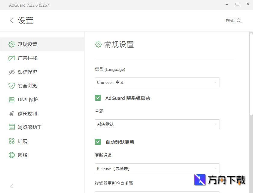The width and height of the screenshot is (253, 193).
Task: Expand the 主题 theme dropdown
Action: (x=157, y=124)
